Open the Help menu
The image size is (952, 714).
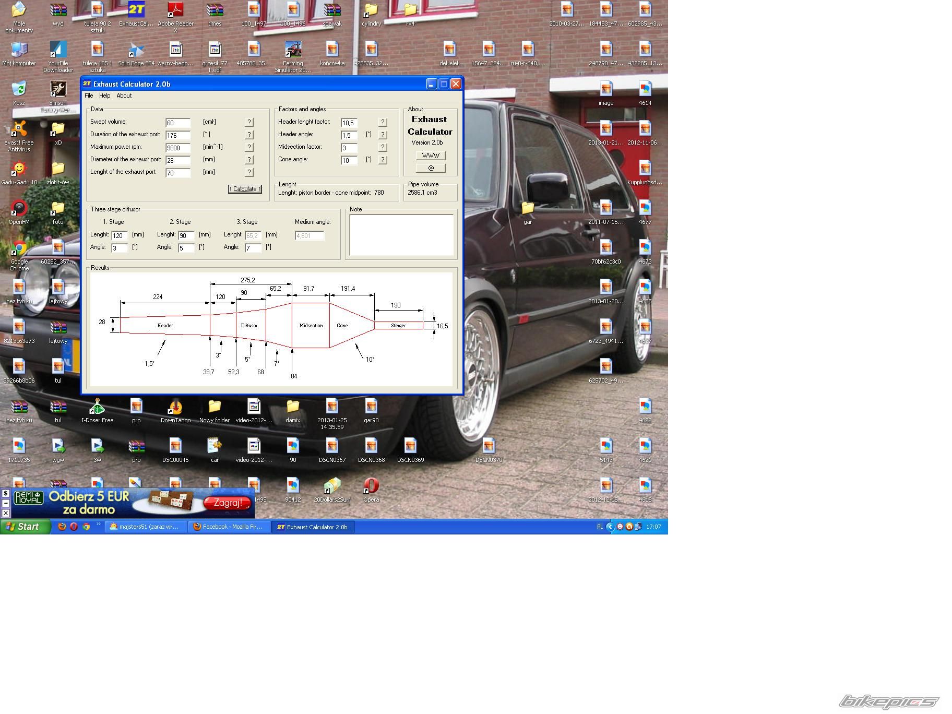105,96
